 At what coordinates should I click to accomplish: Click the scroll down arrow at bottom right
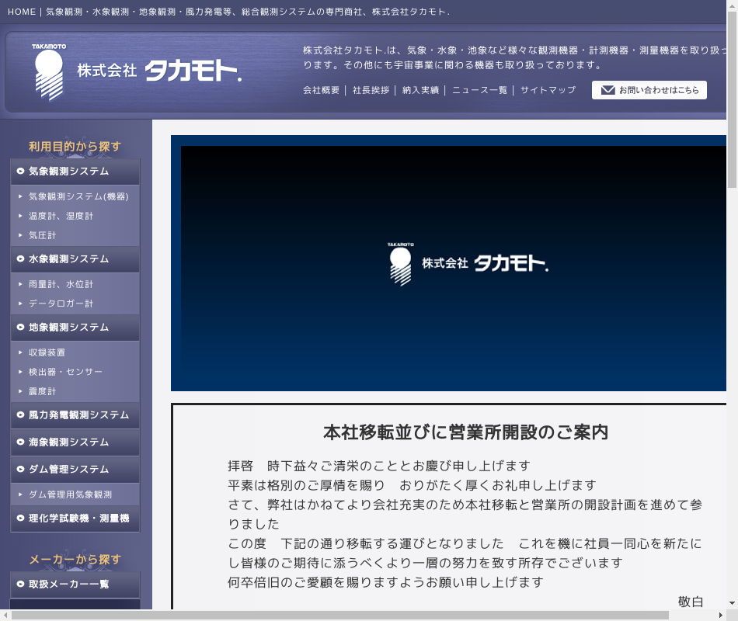pos(732,603)
